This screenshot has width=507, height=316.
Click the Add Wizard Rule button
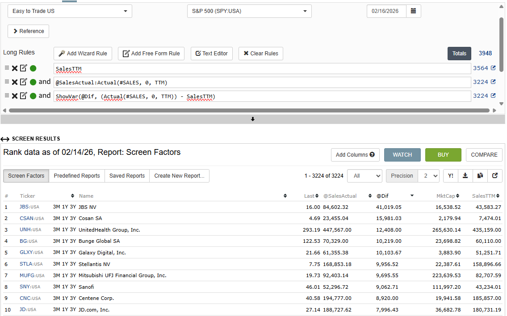tap(83, 54)
